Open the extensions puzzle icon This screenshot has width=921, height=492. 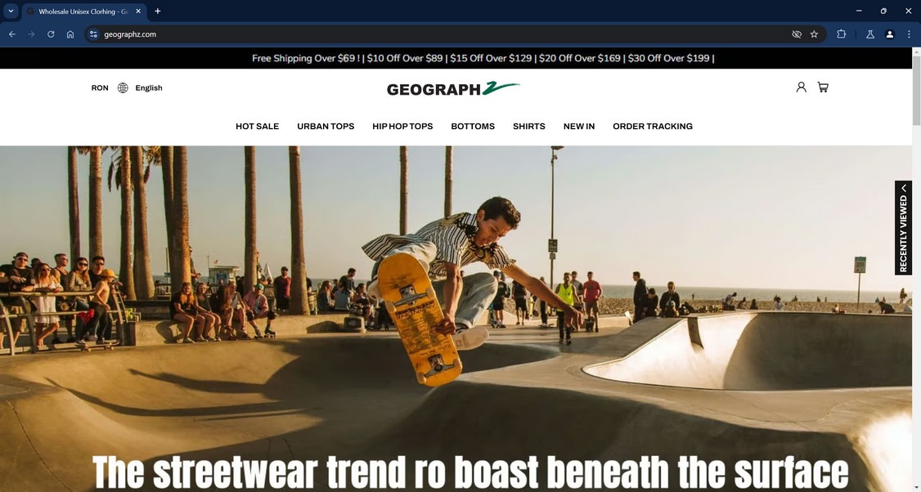(x=841, y=34)
